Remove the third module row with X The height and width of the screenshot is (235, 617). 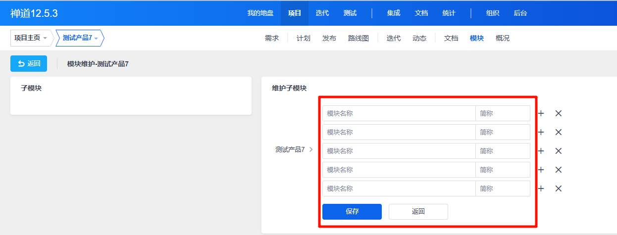click(x=559, y=151)
